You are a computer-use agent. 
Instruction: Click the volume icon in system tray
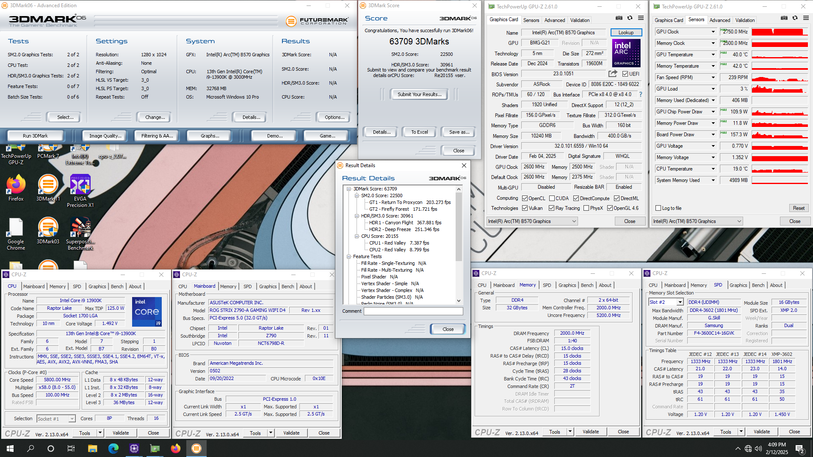(758, 449)
